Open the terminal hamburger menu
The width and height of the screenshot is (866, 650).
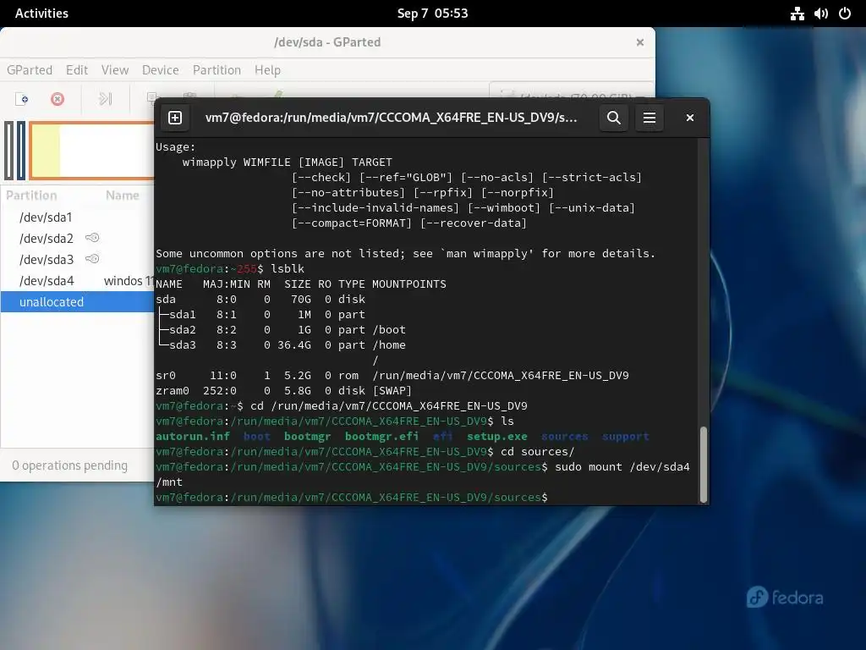[x=649, y=118]
